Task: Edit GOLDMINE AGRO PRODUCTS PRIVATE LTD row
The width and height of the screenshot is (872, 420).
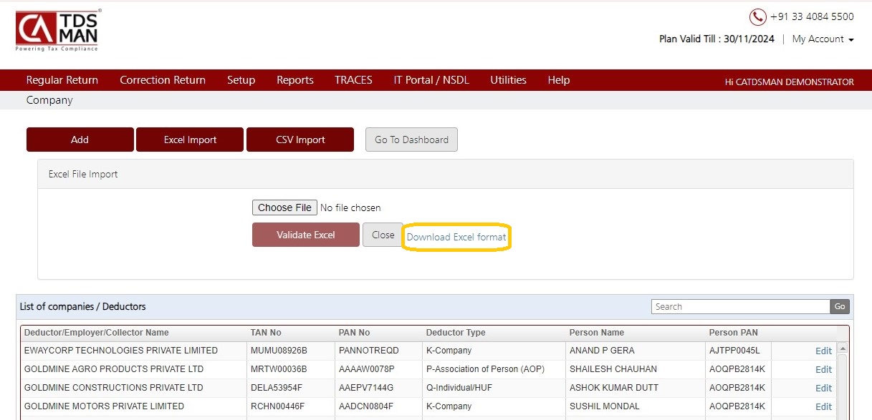Action: tap(824, 370)
